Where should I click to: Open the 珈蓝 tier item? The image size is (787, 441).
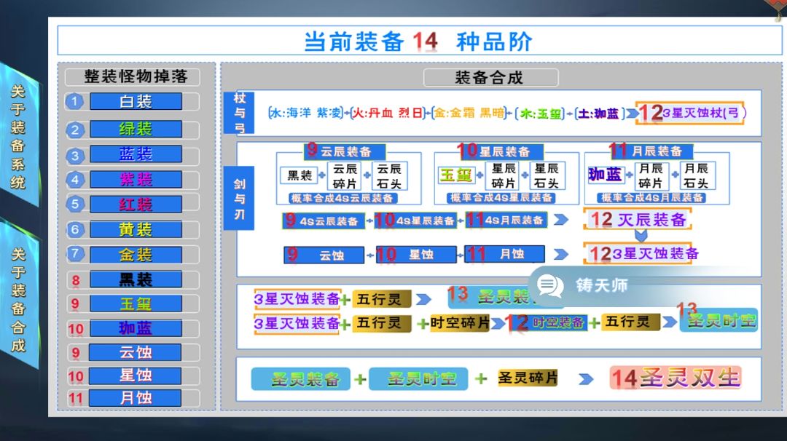coord(135,328)
